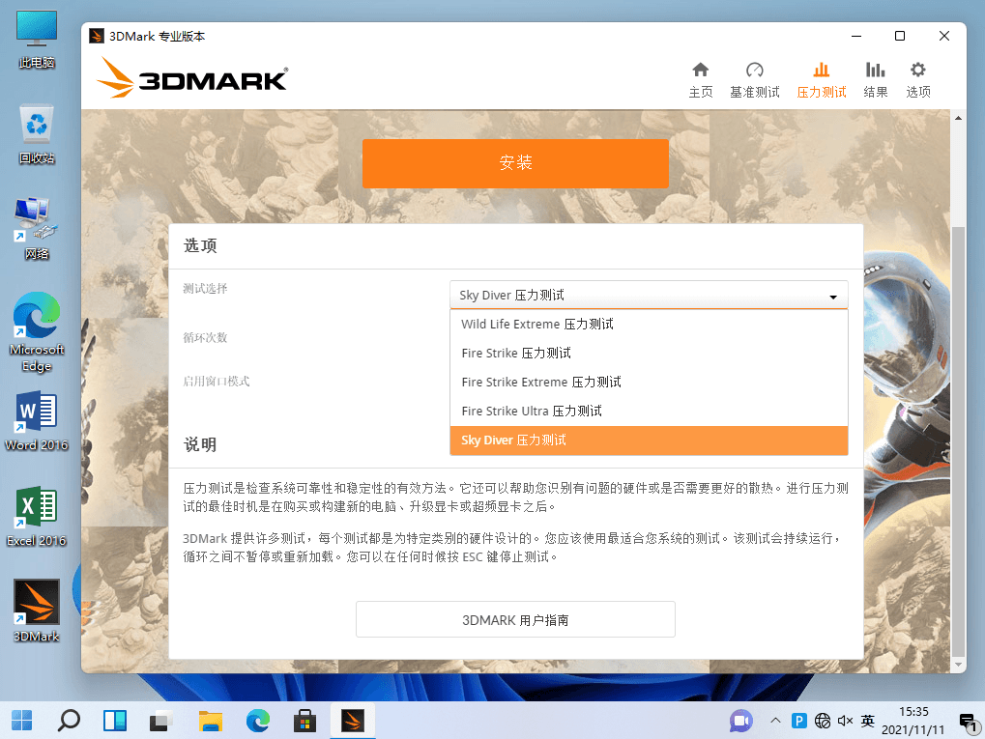Select Microsoft Edge desktop shortcut
The image size is (985, 739).
tap(37, 332)
